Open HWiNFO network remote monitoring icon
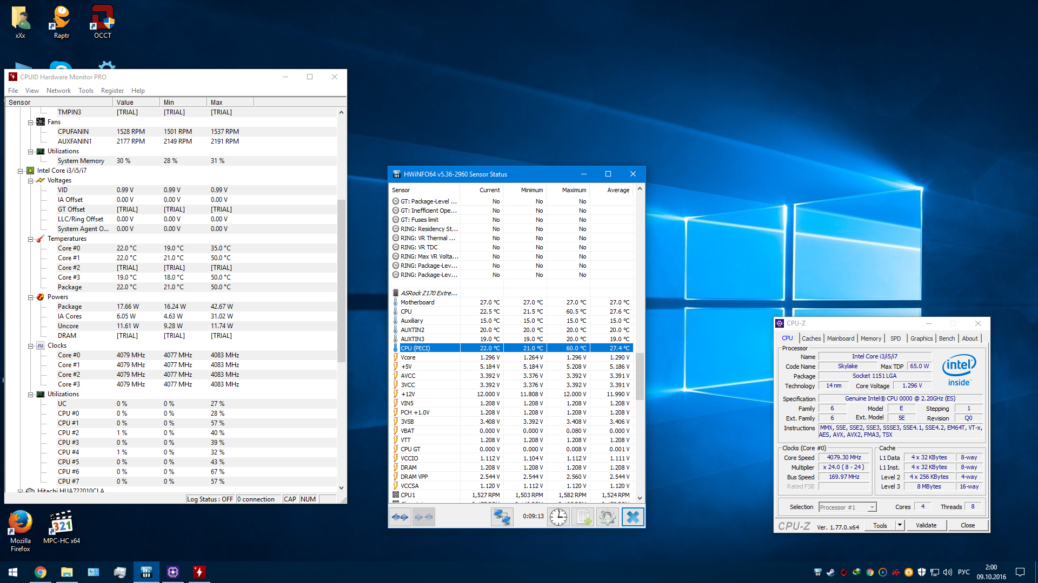Viewport: 1038px width, 583px height. (x=502, y=517)
